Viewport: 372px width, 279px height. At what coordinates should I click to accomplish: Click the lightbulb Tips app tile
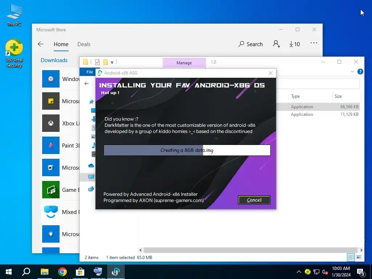pyautogui.click(x=51, y=234)
